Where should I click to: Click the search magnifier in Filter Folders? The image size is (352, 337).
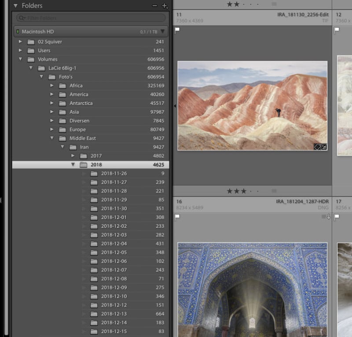tap(21, 18)
